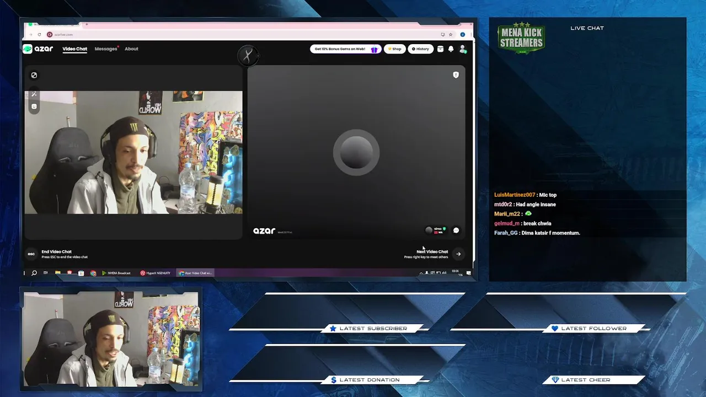Go to the Next Video Chat arrow
Image resolution: width=706 pixels, height=397 pixels.
[x=458, y=254]
